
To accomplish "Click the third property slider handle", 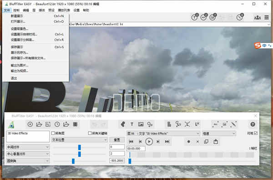I will coord(73,161).
